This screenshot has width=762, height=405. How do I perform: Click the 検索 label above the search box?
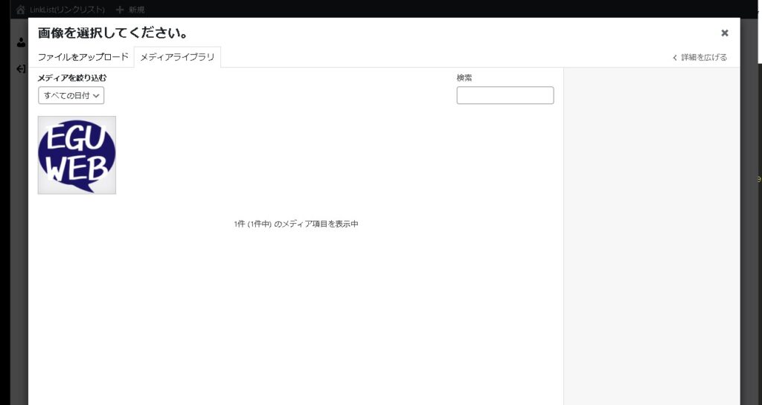click(x=464, y=77)
